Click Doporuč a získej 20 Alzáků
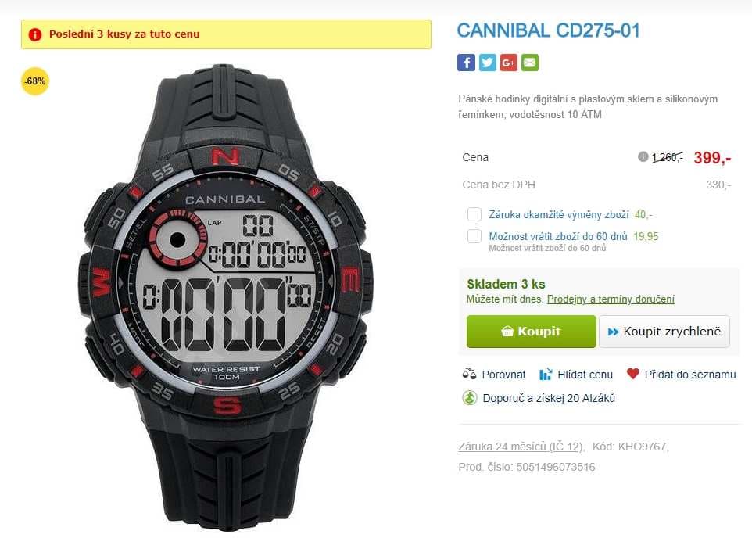This screenshot has width=752, height=538. point(549,398)
